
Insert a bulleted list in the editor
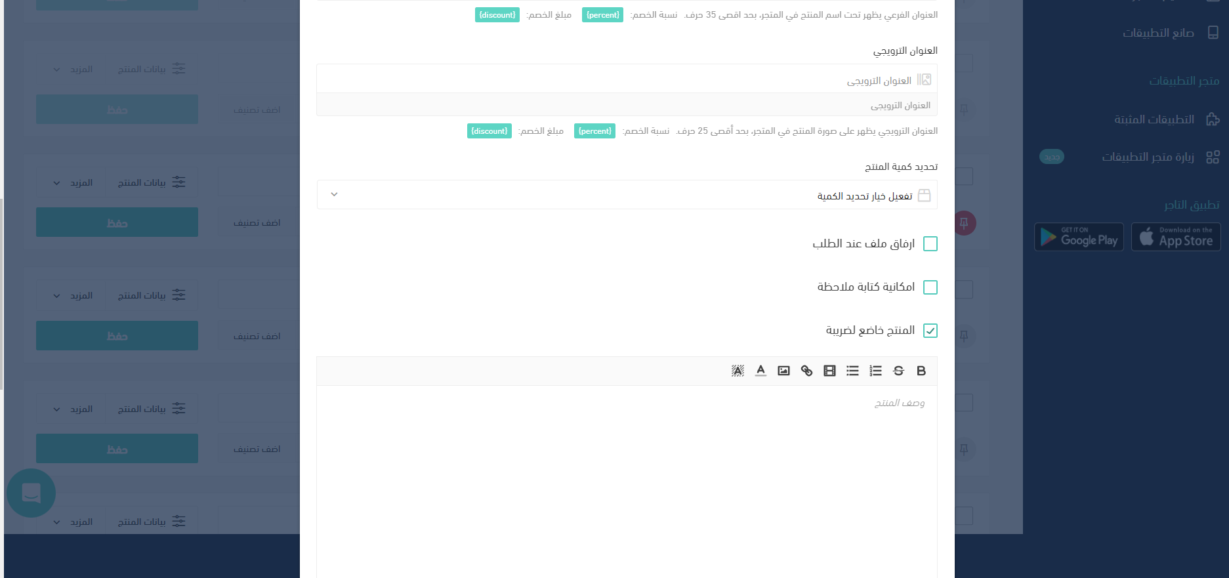852,371
